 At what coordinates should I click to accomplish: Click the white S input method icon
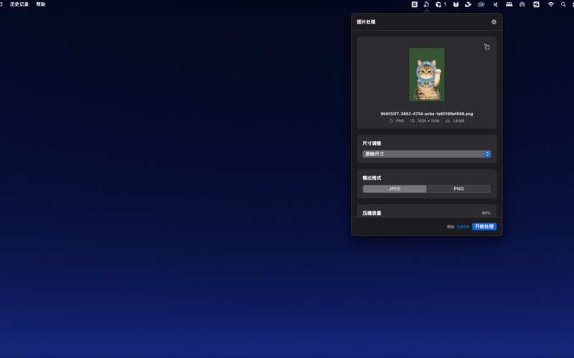(x=536, y=4)
